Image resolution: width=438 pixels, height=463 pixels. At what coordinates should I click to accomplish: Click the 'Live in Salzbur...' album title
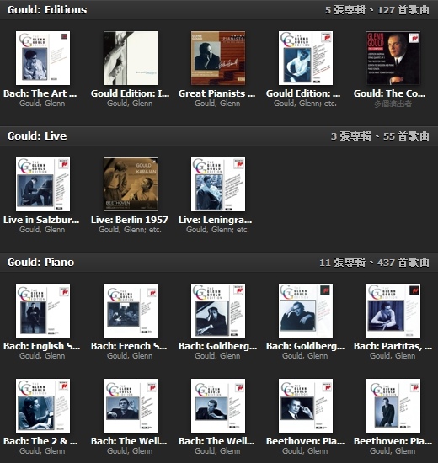click(41, 220)
